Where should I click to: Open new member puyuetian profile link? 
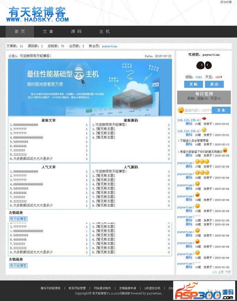(109, 46)
